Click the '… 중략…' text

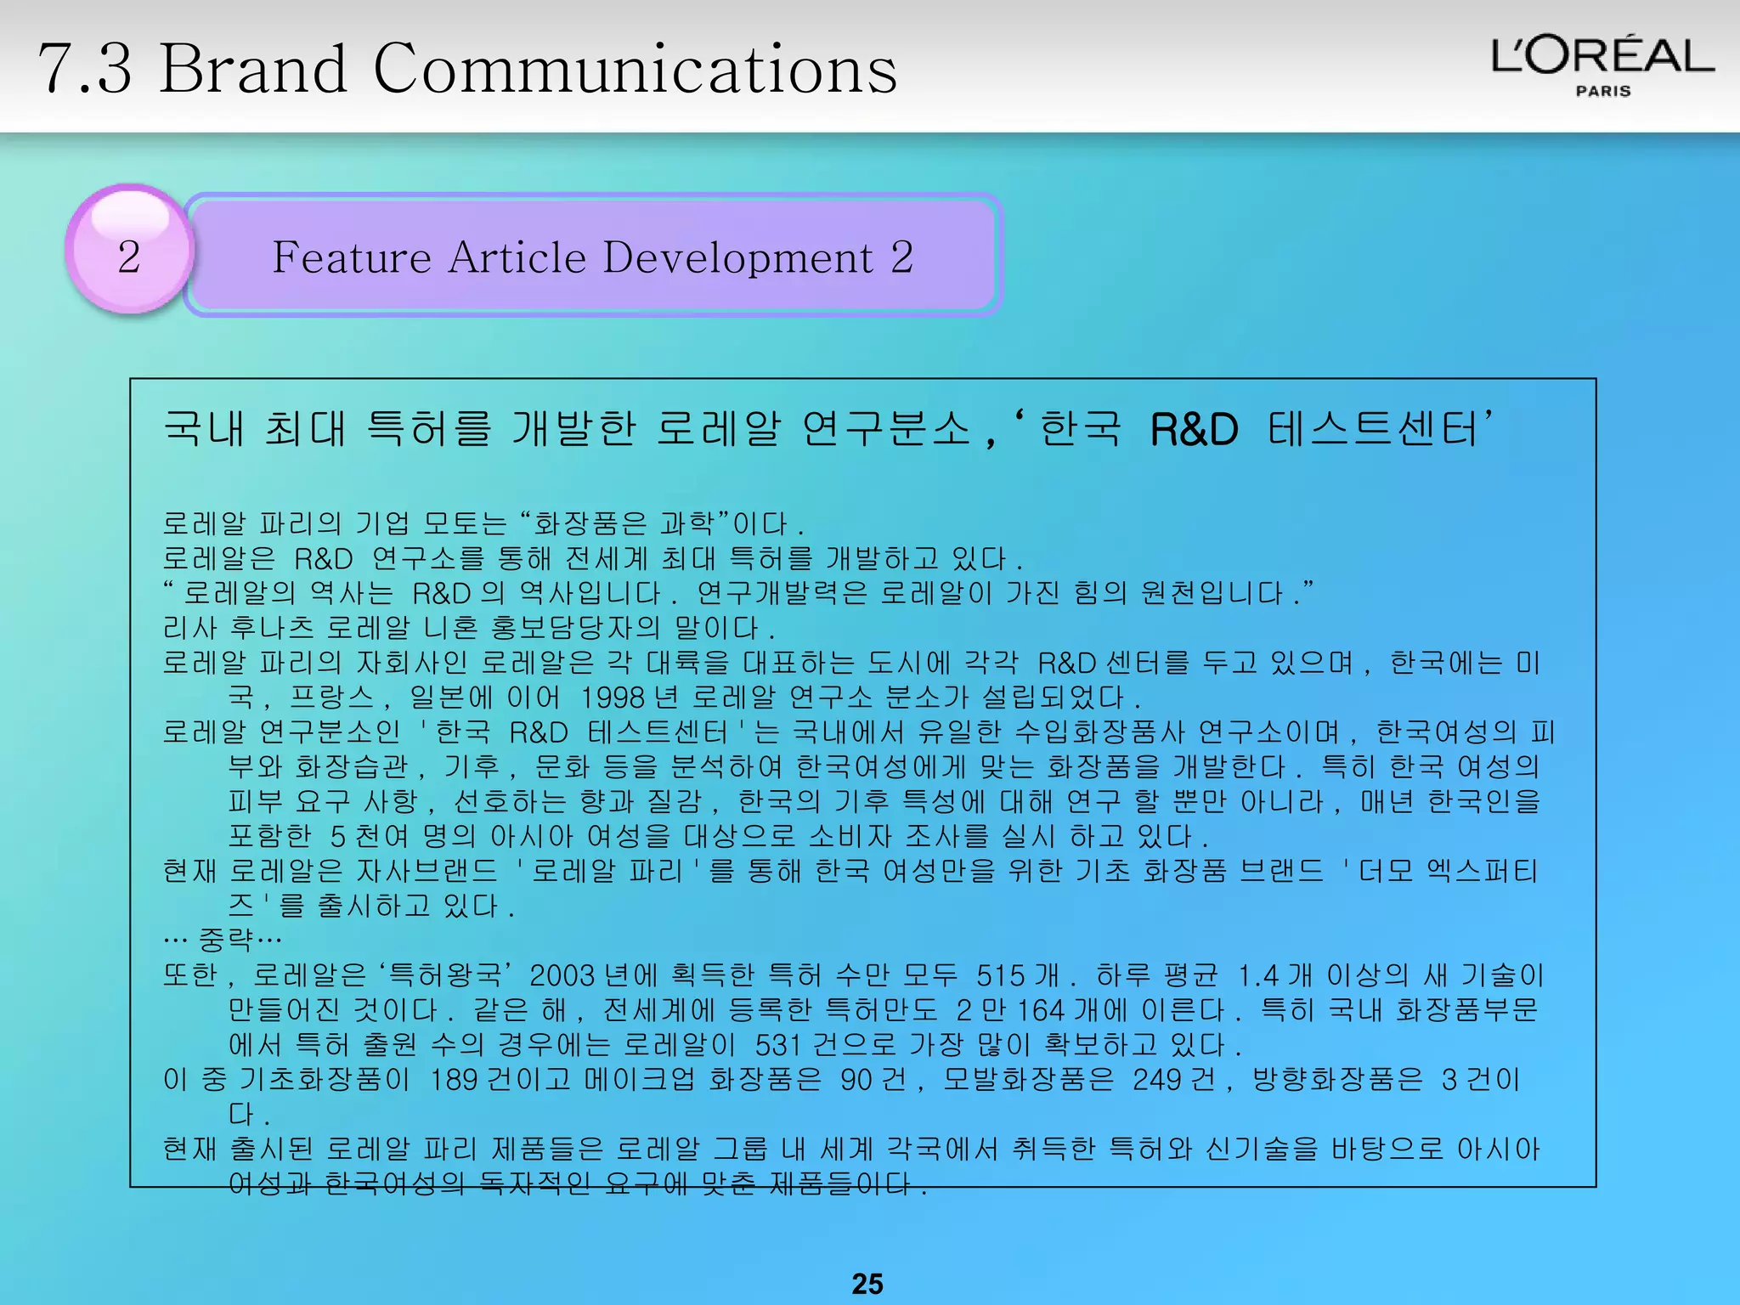(x=222, y=939)
